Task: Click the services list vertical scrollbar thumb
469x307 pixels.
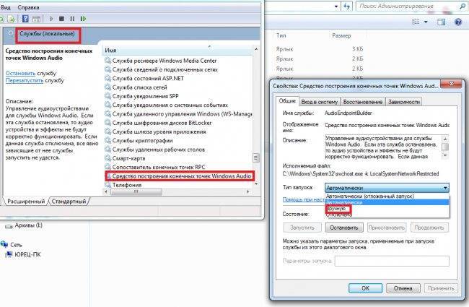Action: pyautogui.click(x=256, y=157)
